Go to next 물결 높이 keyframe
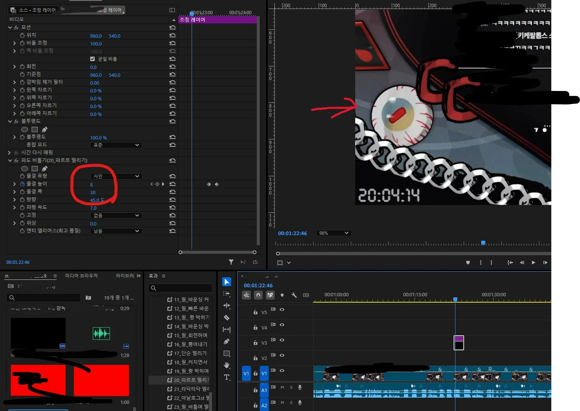The width and height of the screenshot is (580, 411). [x=163, y=184]
